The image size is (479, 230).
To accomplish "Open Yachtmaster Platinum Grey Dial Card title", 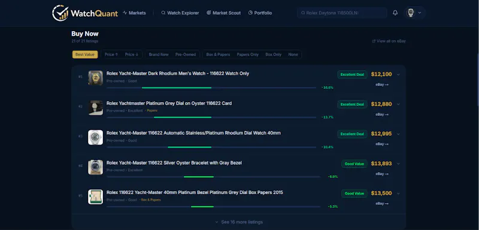I will click(169, 103).
